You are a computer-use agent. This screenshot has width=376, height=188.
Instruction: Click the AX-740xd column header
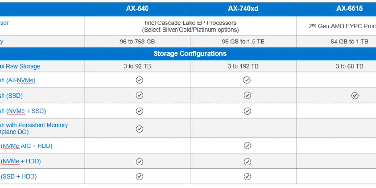click(x=243, y=9)
